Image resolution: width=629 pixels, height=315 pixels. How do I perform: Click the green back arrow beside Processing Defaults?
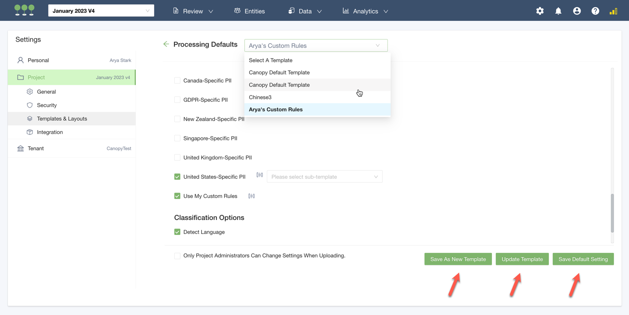pyautogui.click(x=166, y=44)
